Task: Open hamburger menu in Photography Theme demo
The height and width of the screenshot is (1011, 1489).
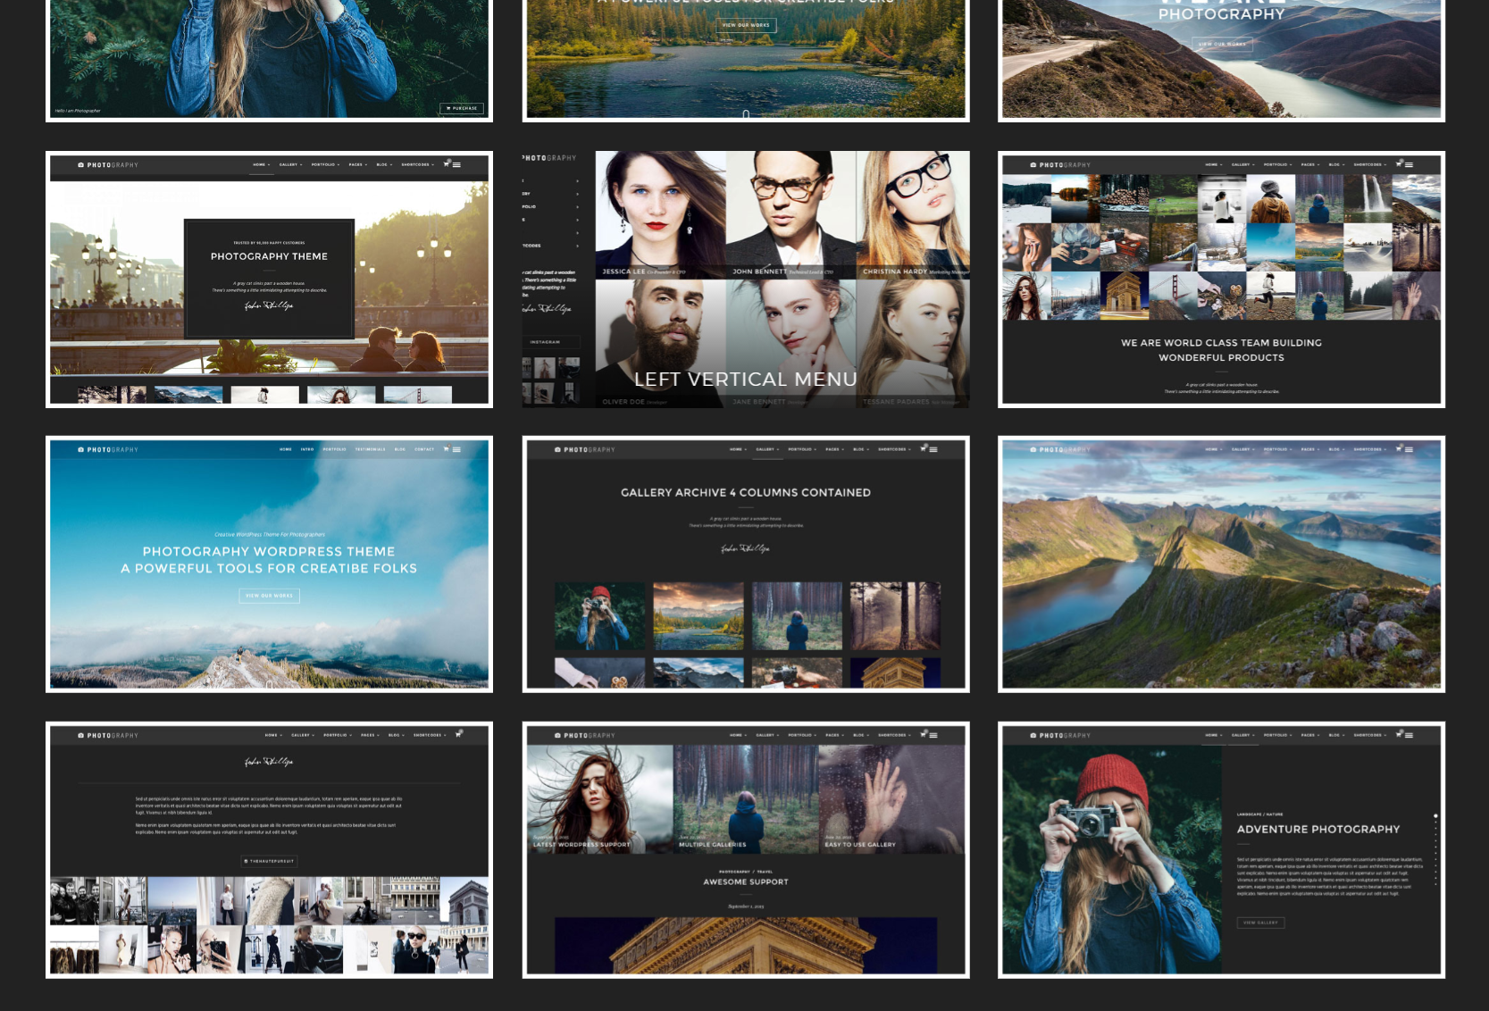Action: tap(456, 164)
